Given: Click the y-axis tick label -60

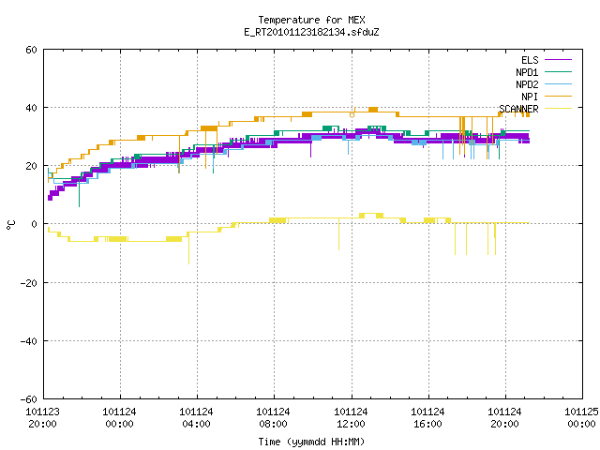Looking at the screenshot, I should click(29, 399).
